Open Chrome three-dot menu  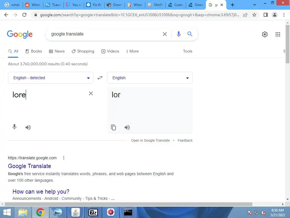point(284,15)
